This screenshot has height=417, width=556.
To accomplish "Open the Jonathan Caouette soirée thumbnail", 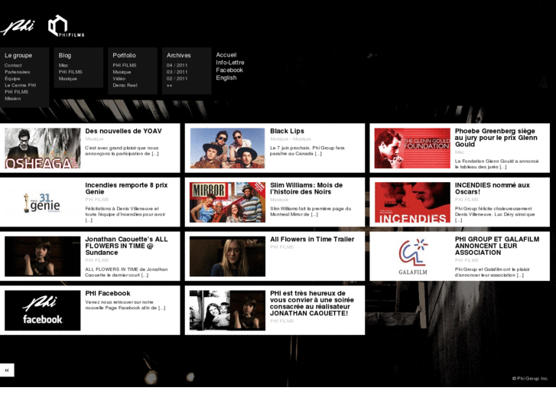I will (227, 311).
